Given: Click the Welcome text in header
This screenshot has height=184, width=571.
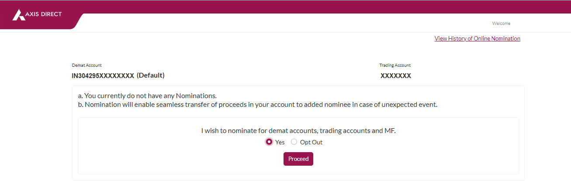Looking at the screenshot, I should point(501,24).
